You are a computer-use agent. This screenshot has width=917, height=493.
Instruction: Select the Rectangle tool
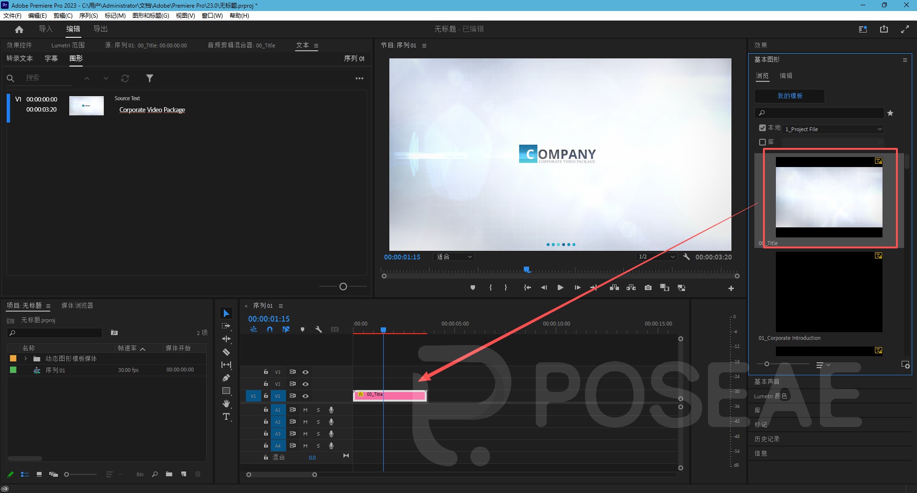[x=226, y=391]
